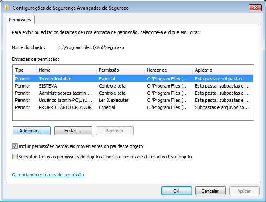Screen dimensions: 266x202
Task: Select the PROPRIETÁRIO CRIADOR entry
Action: [134, 107]
